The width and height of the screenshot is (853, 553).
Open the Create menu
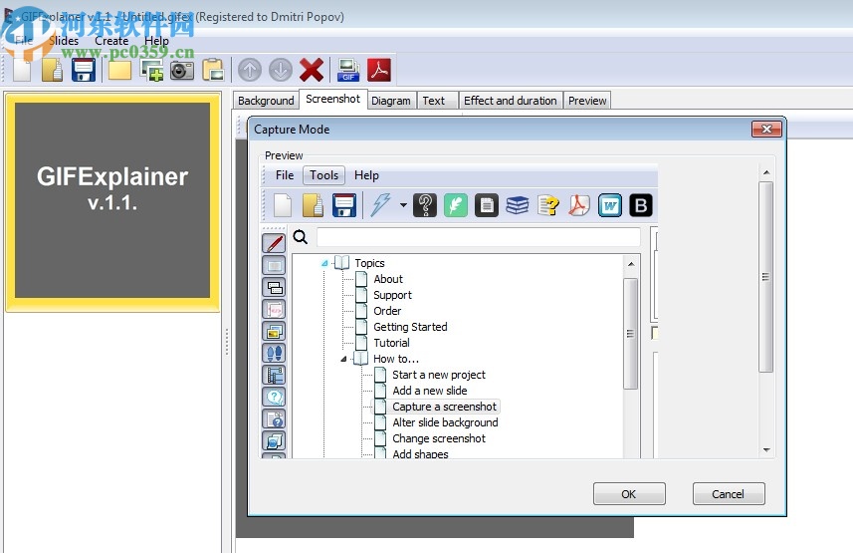click(111, 41)
